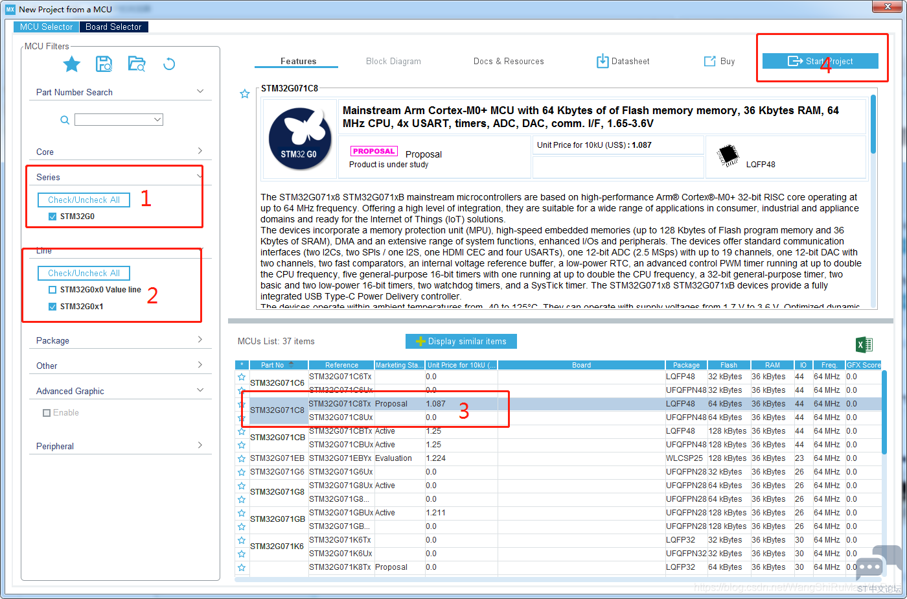Star the STM32G071G8Ux row
This screenshot has height=599, width=907.
(242, 486)
